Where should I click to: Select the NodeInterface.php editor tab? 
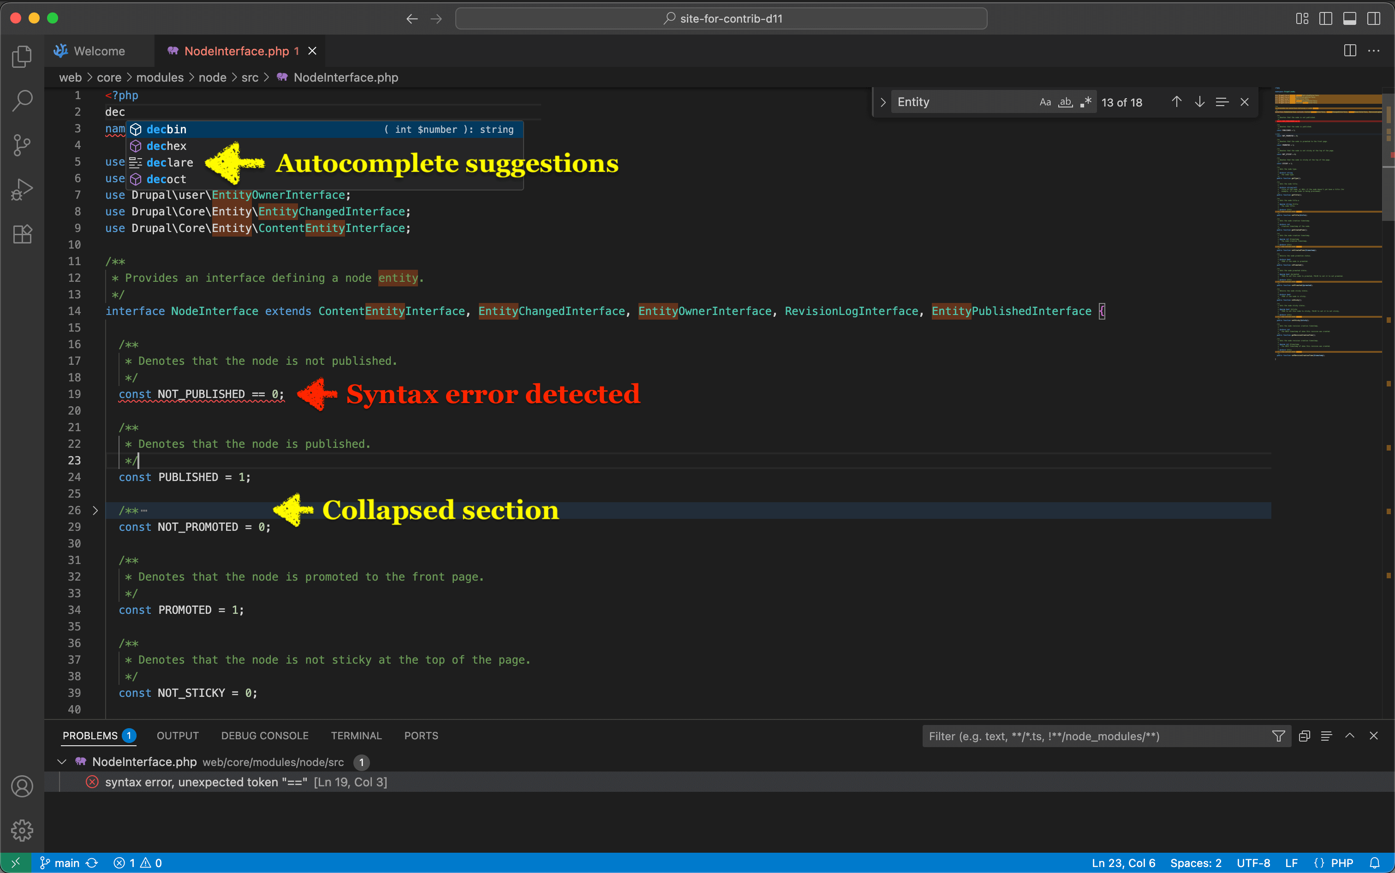click(239, 51)
